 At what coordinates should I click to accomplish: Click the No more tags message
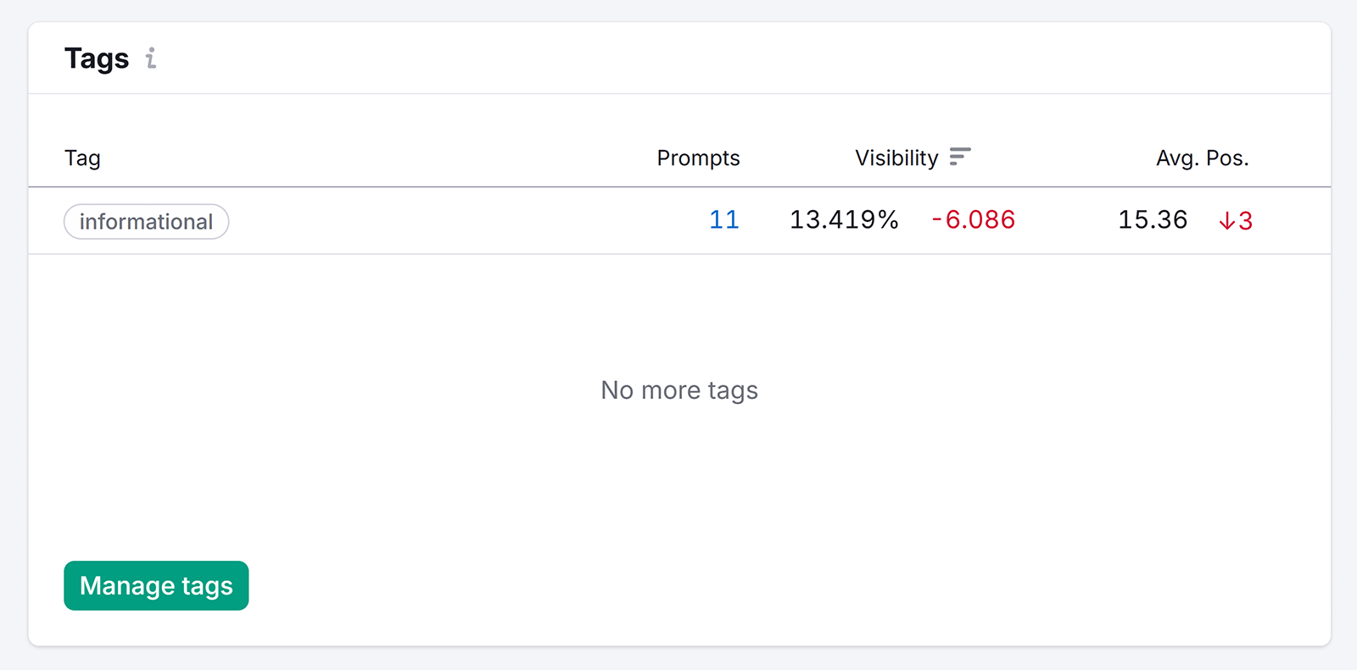tap(678, 390)
